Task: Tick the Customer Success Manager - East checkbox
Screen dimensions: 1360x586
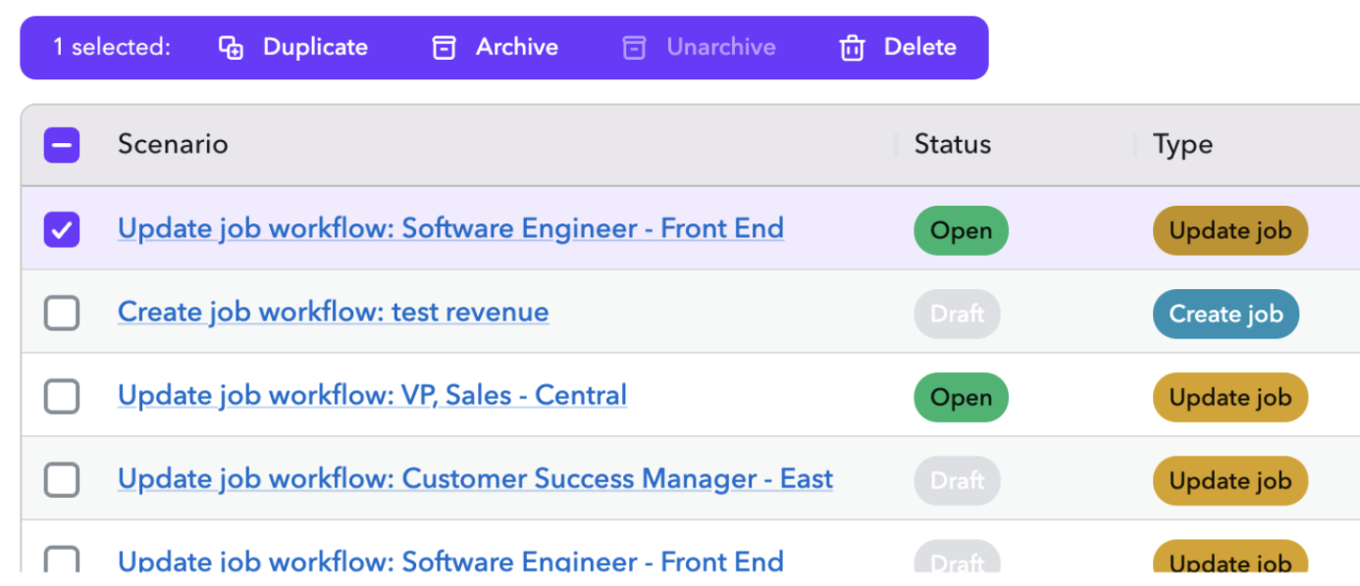Action: pos(62,480)
